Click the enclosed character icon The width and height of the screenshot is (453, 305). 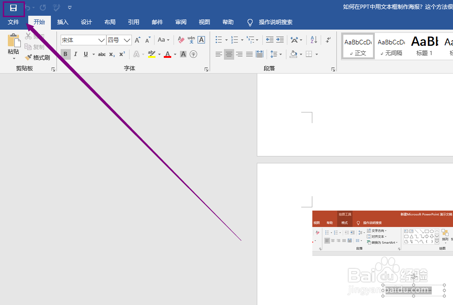coord(193,54)
